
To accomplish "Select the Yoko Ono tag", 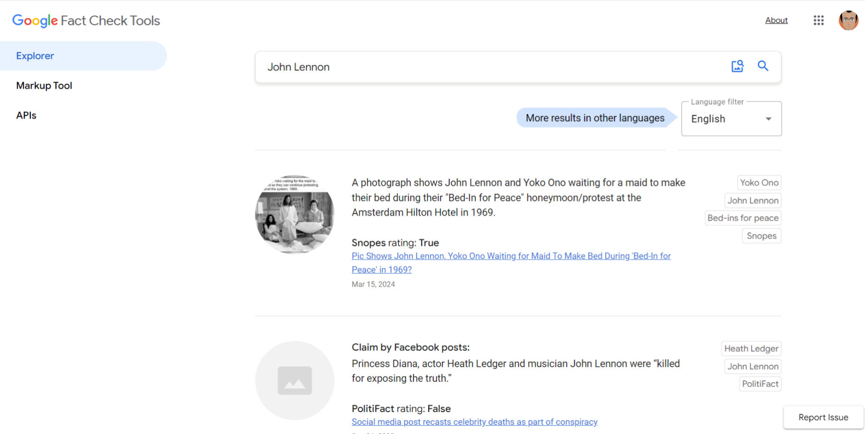I will 759,183.
